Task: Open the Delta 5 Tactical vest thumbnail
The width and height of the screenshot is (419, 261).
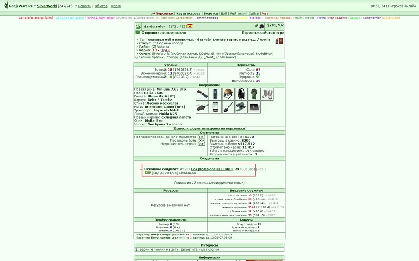Action: pos(241,94)
